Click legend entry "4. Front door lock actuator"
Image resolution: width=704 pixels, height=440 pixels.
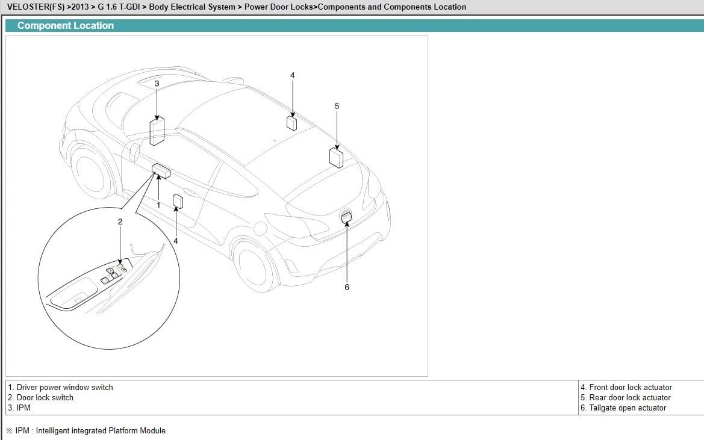pyautogui.click(x=626, y=387)
